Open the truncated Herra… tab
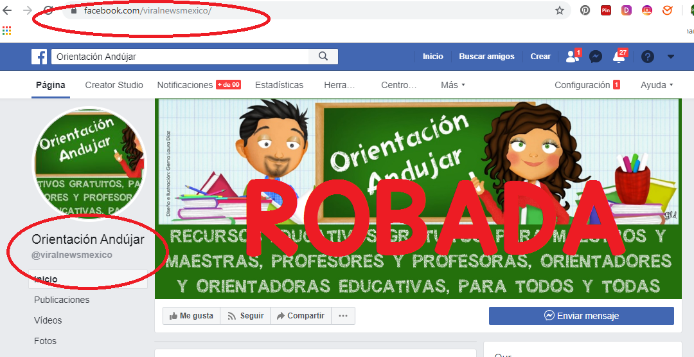Screen dimensions: 694x357 339,85
